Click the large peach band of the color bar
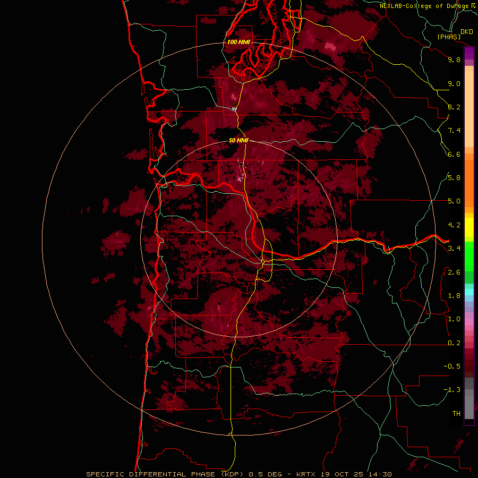Image resolution: width=478 pixels, height=478 pixels. (x=469, y=109)
